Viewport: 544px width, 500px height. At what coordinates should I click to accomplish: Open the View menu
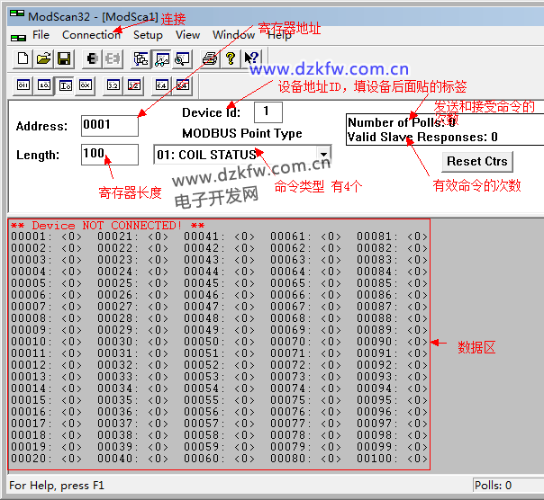coord(187,35)
